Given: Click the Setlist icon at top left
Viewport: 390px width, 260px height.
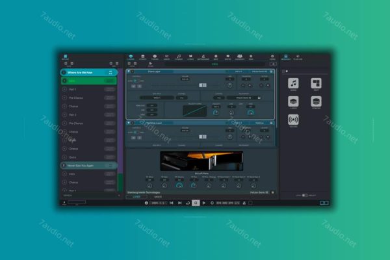Looking at the screenshot, I should point(66,57).
